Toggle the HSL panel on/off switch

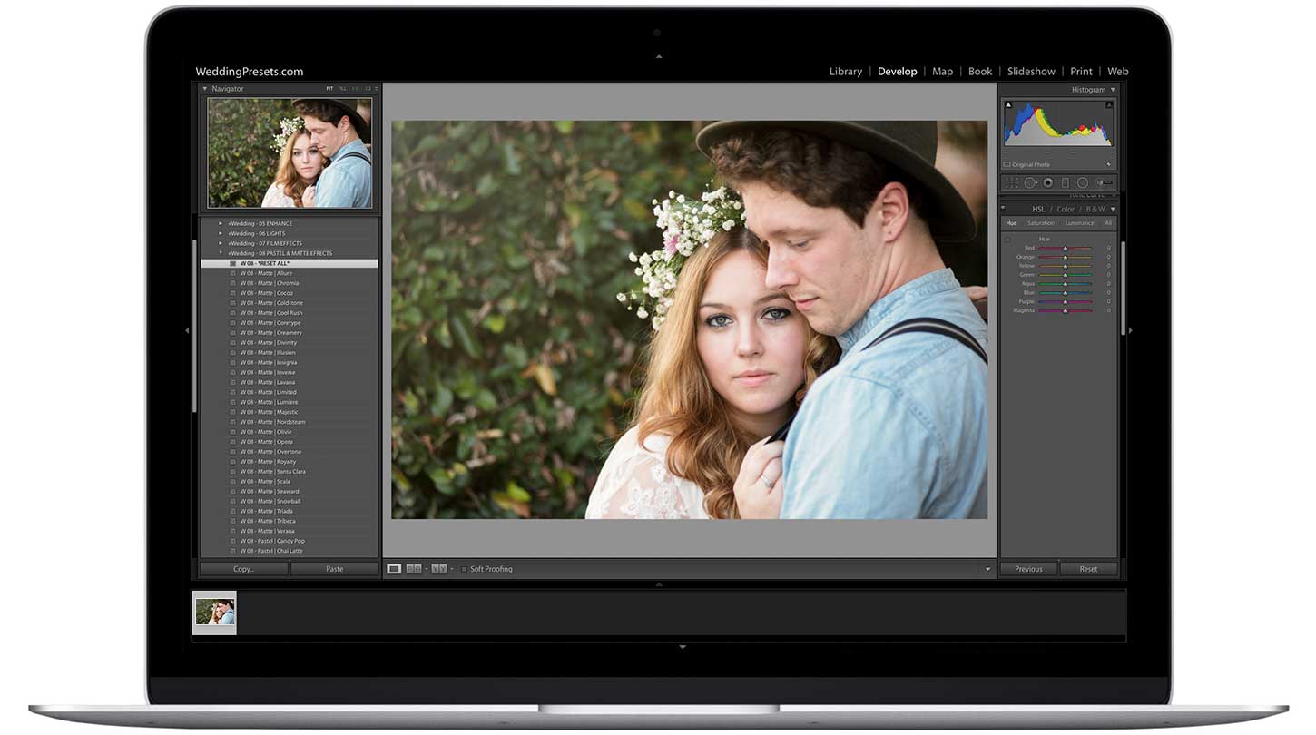tap(1003, 207)
